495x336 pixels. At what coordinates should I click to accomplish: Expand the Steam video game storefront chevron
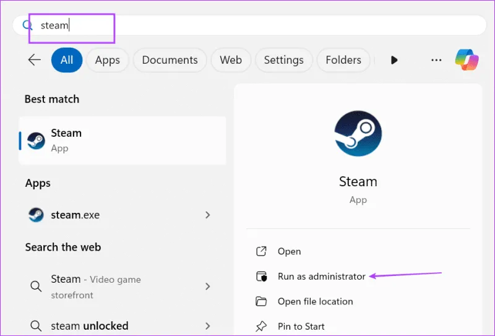coord(208,286)
